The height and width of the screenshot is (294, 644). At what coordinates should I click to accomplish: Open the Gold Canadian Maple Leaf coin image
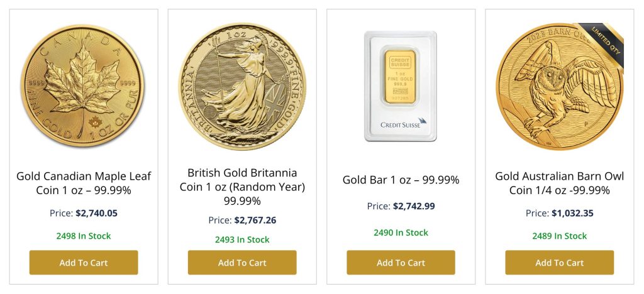coord(84,85)
